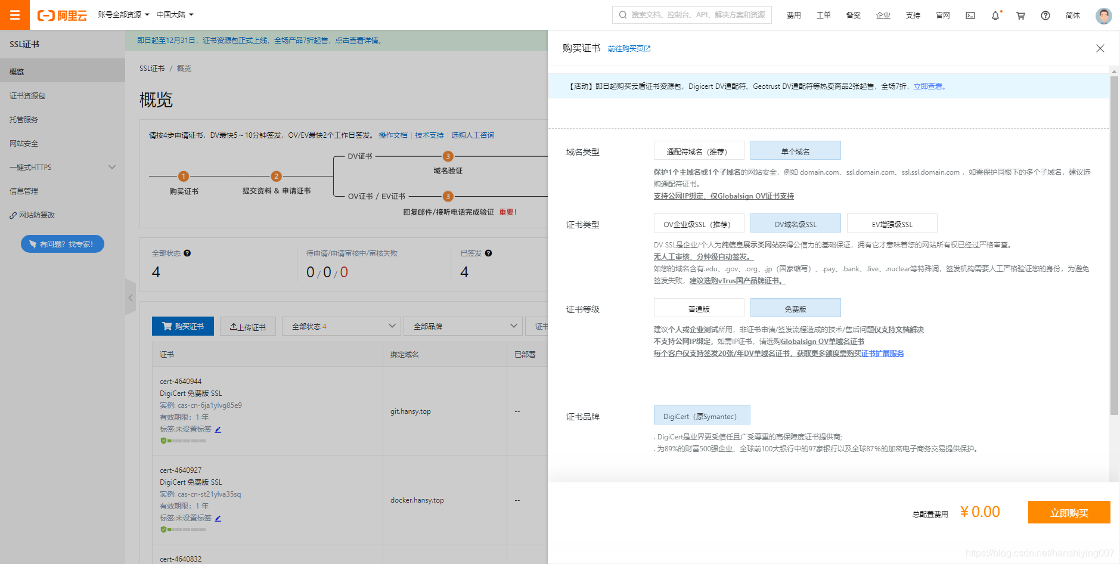Go to 托管服务 in sidebar
1120x564 pixels.
[63, 120]
